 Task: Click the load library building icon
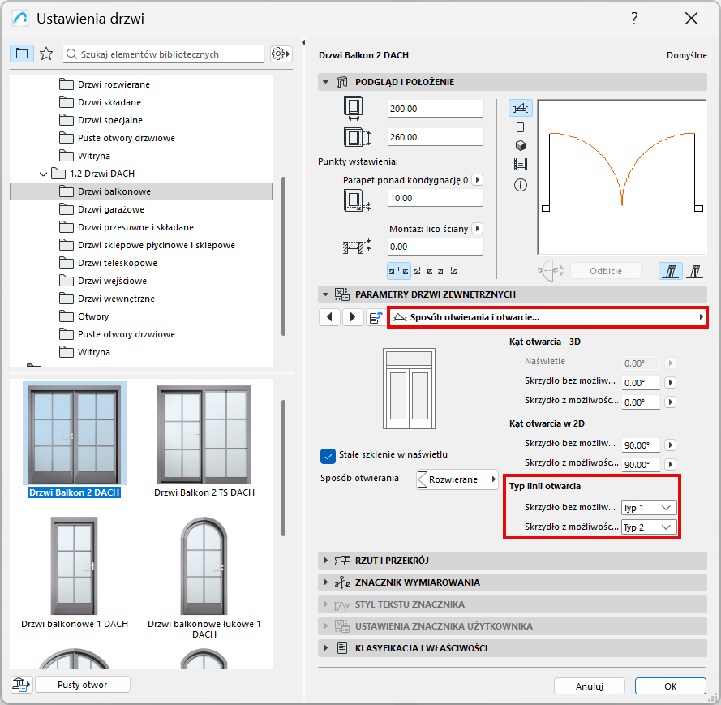click(21, 684)
